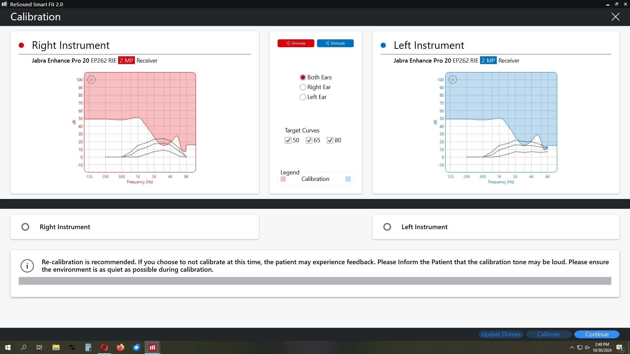Viewport: 630px width, 354px height.
Task: Uncheck the 50 target curve checkbox
Action: click(288, 140)
